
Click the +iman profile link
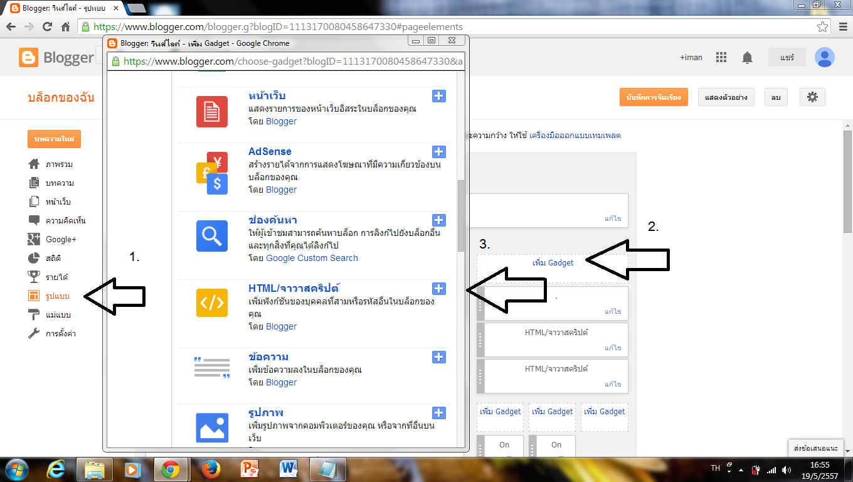[691, 57]
